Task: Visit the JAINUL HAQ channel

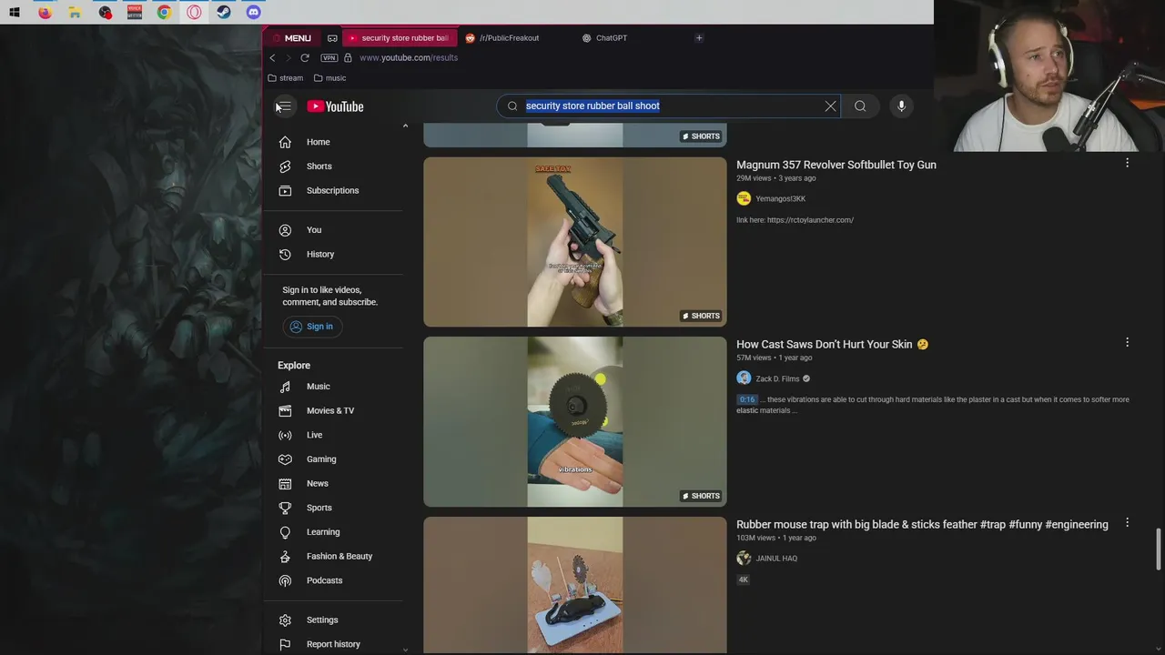Action: (775, 559)
